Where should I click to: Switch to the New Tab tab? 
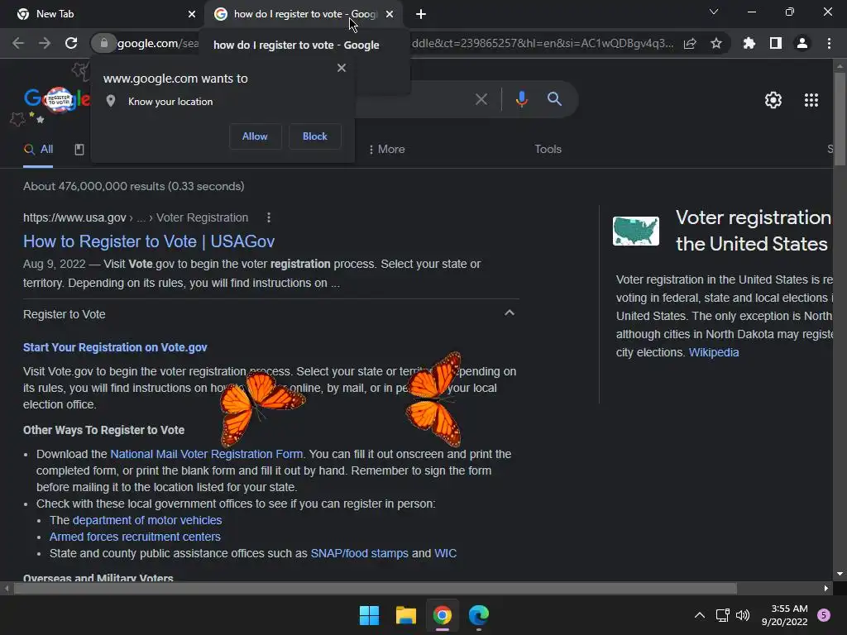tap(103, 14)
